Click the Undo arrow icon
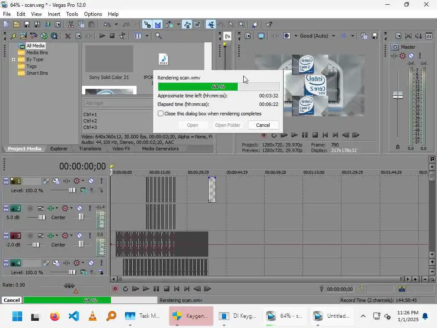The width and height of the screenshot is (437, 328). 107,24
